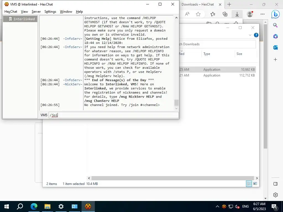Viewport: 283px width, 212px height.
Task: Open the View menu in HexChat
Action: pyautogui.click(x=24, y=12)
